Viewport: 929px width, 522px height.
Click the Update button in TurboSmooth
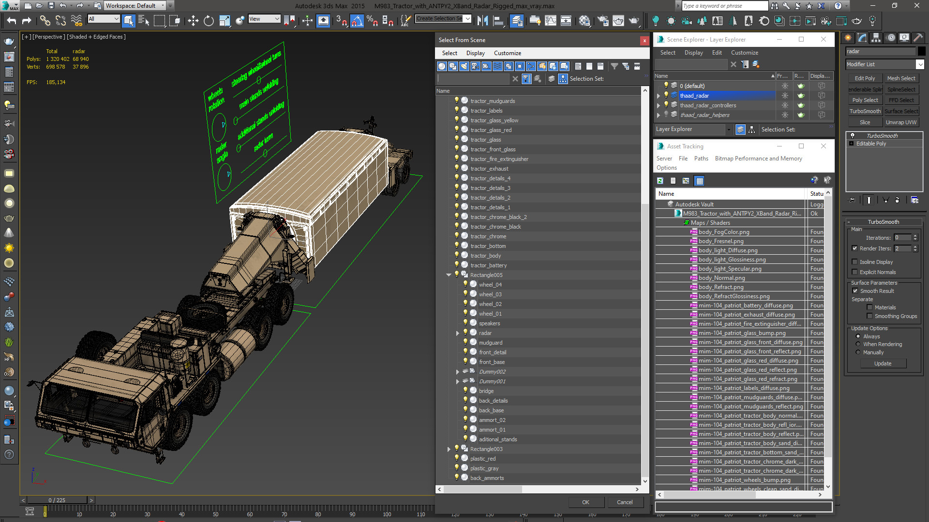[x=883, y=363]
